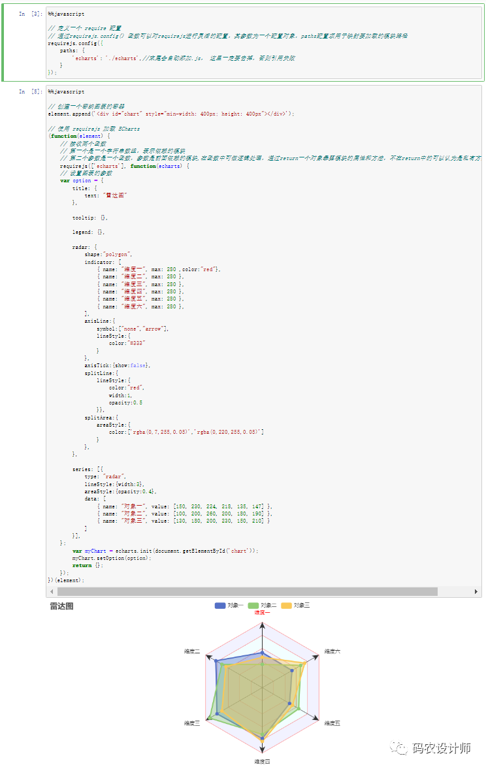Select the 维度四 axis label at the chart bottom

point(262,762)
